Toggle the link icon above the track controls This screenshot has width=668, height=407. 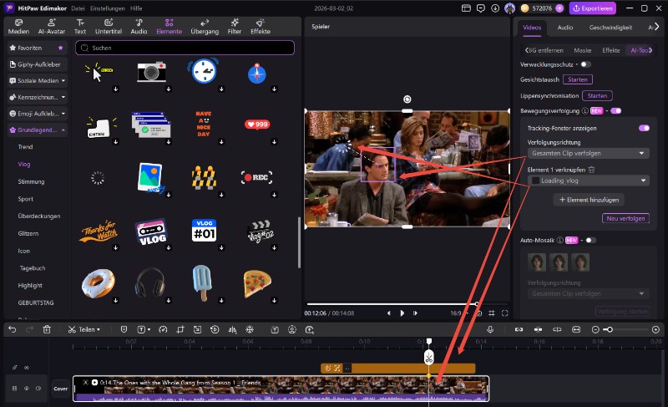[x=27, y=368]
